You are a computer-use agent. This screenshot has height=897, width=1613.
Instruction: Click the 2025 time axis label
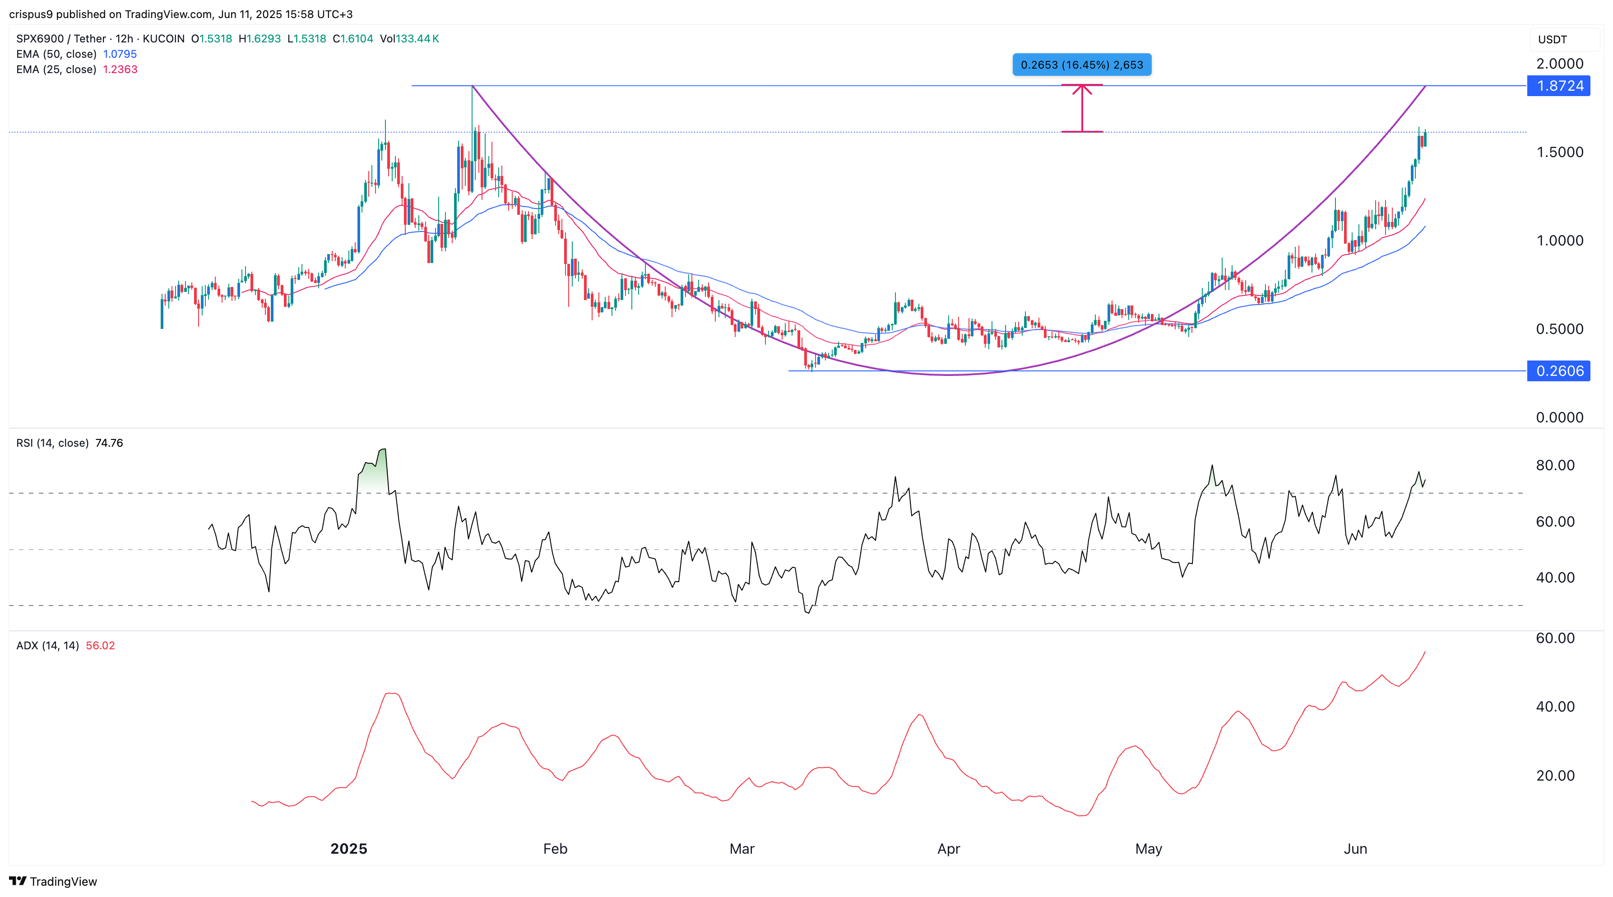click(349, 849)
